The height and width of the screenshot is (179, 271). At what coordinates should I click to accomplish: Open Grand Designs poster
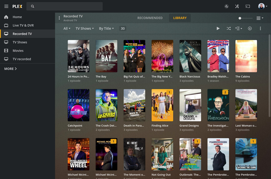coord(190,105)
